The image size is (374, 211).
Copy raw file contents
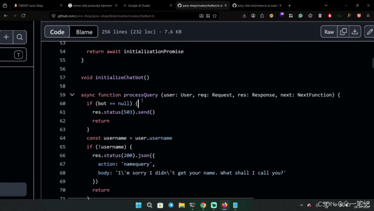[x=343, y=32]
